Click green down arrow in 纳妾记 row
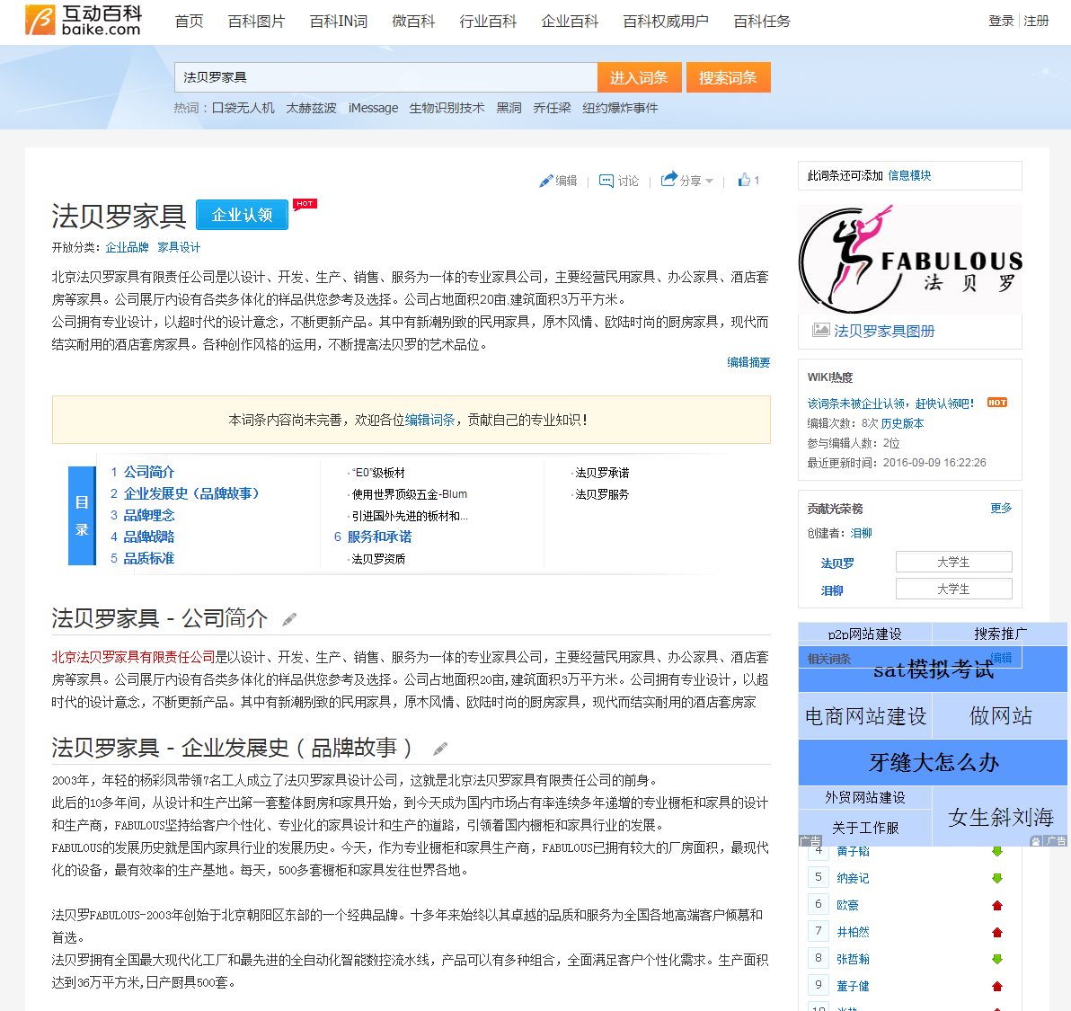The image size is (1071, 1011). tap(997, 878)
